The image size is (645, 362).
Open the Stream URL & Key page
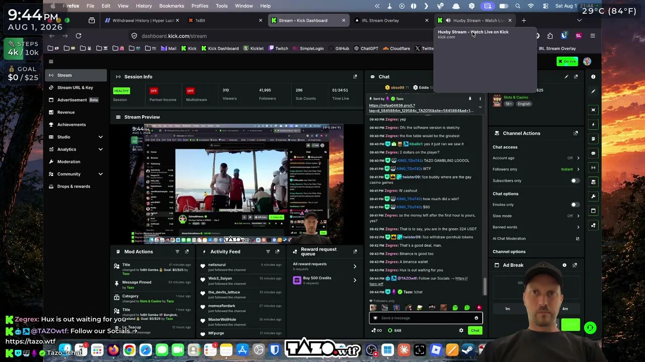75,87
